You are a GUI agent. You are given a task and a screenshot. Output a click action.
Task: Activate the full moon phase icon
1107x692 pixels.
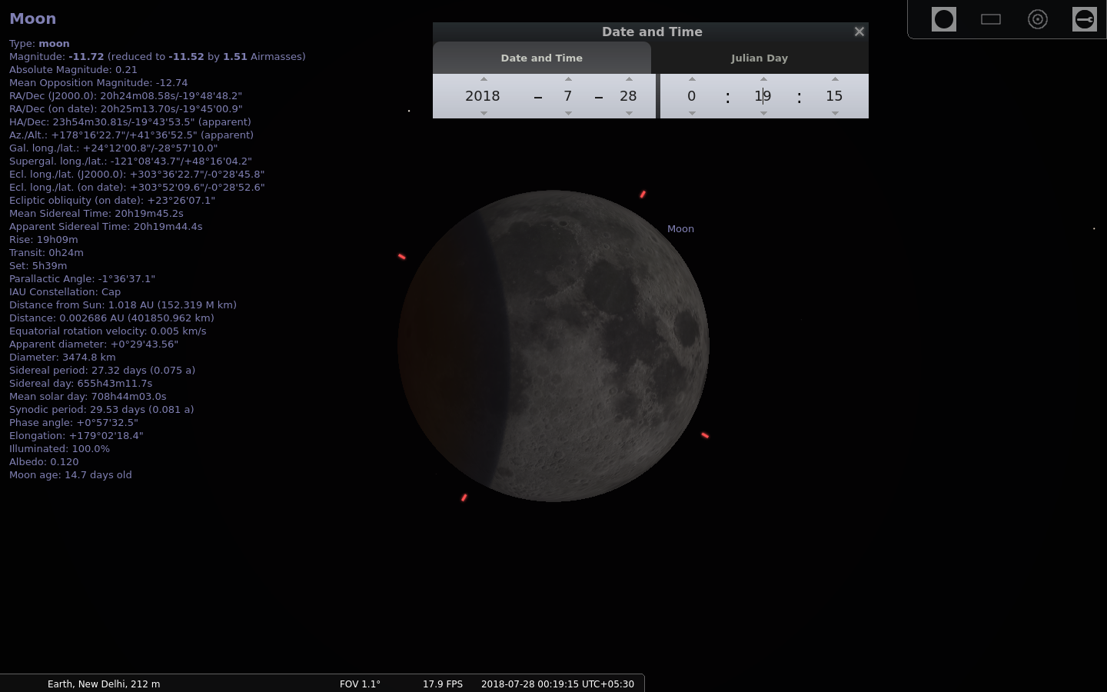[x=944, y=19]
